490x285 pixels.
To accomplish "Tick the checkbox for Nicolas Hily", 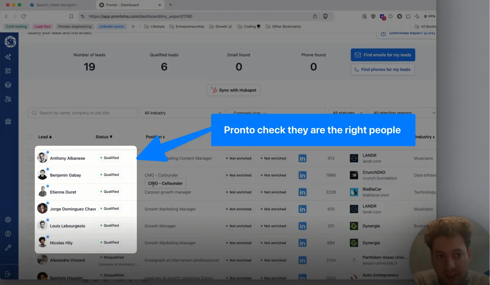I will pyautogui.click(x=30, y=243).
